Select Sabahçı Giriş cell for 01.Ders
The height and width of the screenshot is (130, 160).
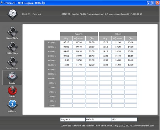(66, 42)
